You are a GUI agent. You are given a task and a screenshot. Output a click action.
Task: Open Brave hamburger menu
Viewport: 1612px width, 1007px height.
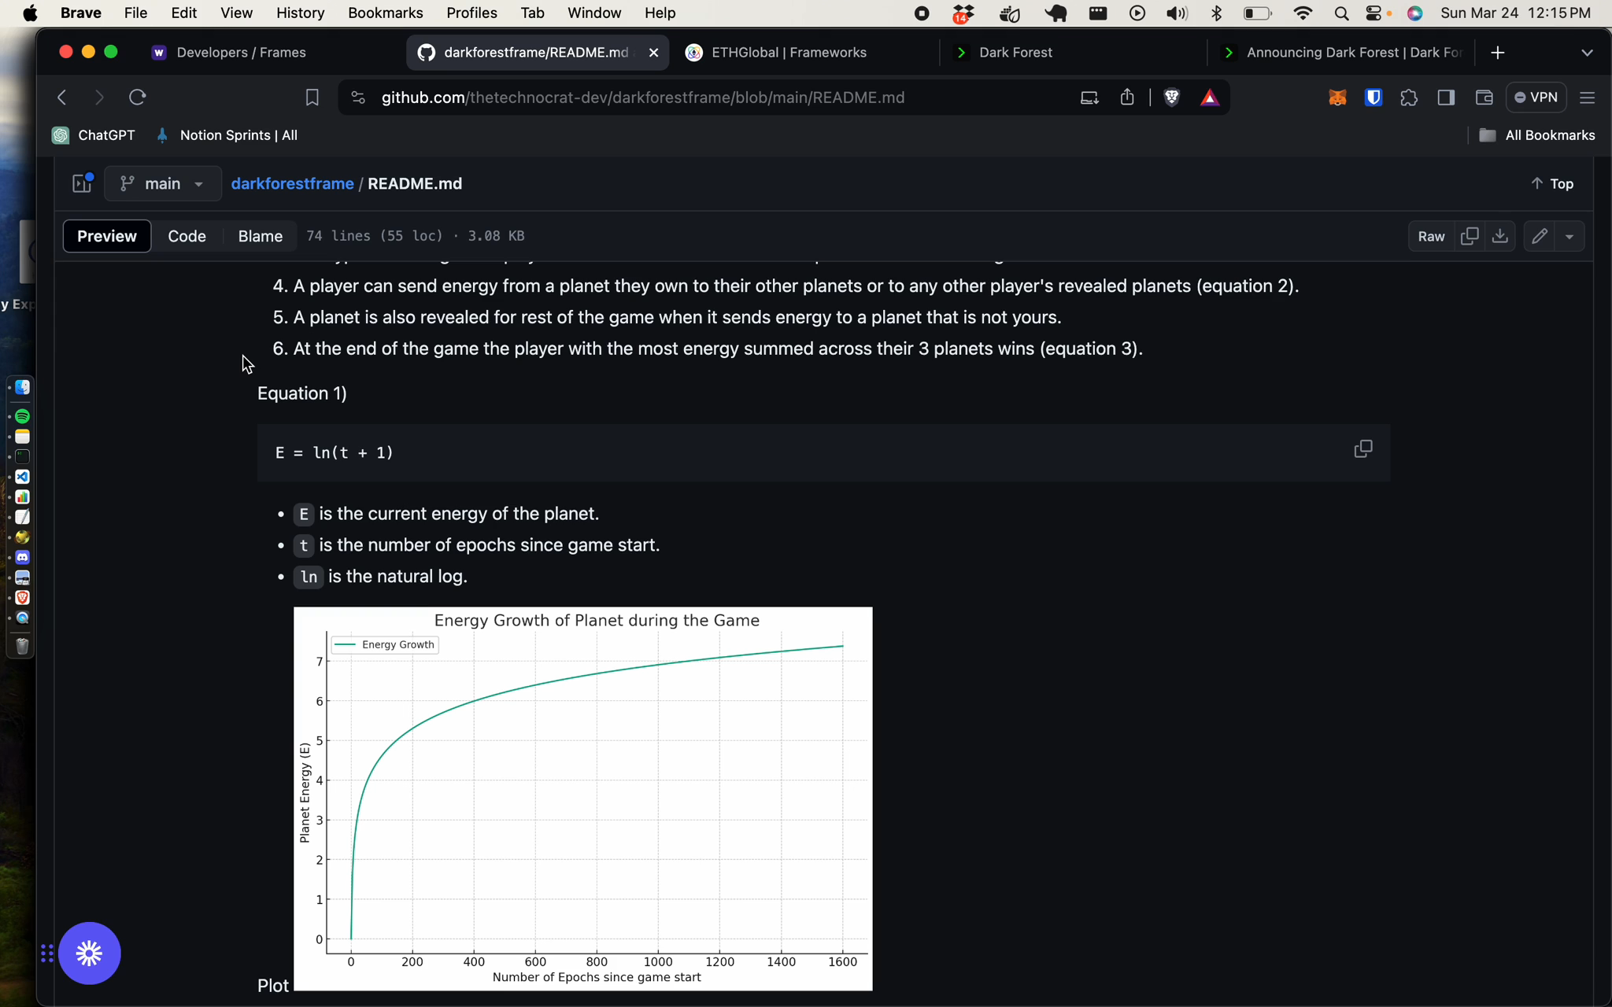click(1587, 98)
